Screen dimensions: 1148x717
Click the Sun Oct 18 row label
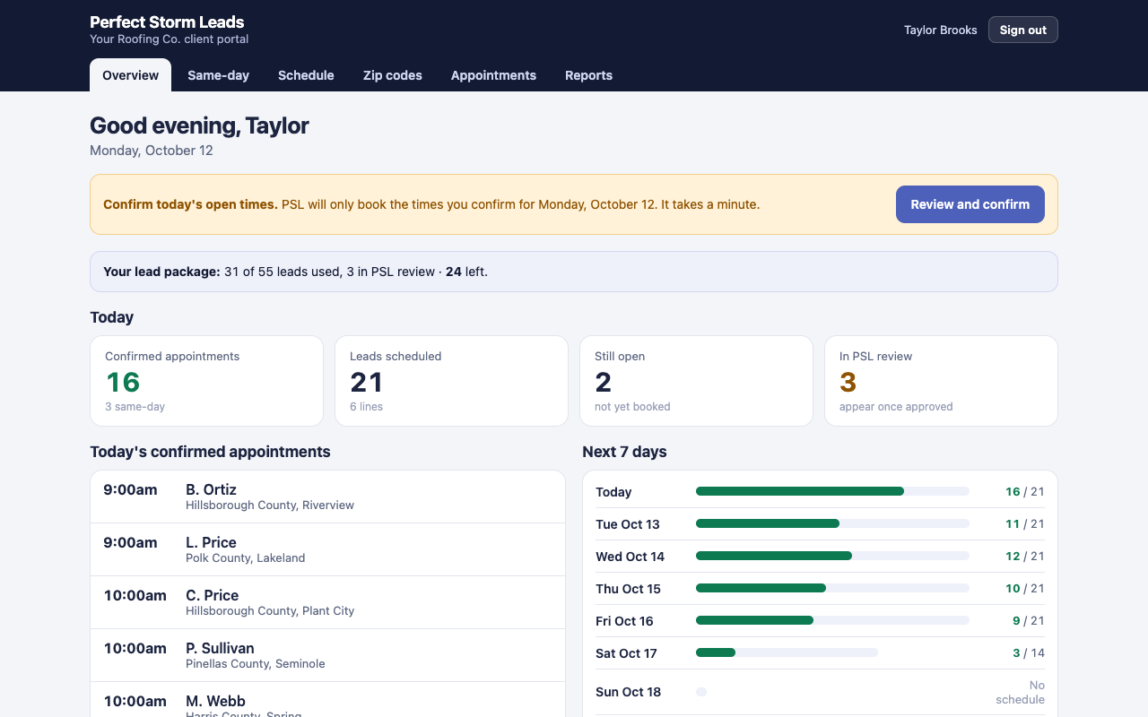point(628,692)
